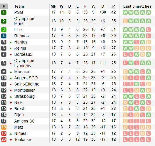Viewport: 155px width, 146px height.
Task: Click the blue rank 4 badge for Rennes
Action: point(4,36)
